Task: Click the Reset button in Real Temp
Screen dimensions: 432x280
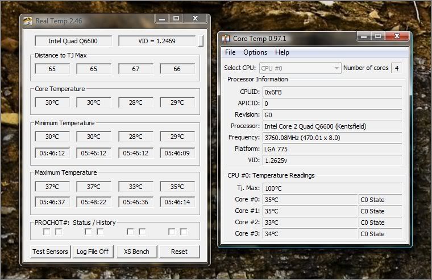Action: tap(180, 252)
